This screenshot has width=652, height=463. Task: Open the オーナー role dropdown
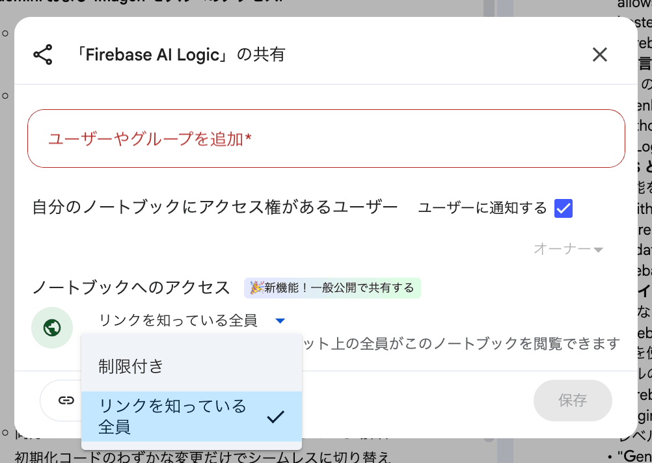click(568, 249)
